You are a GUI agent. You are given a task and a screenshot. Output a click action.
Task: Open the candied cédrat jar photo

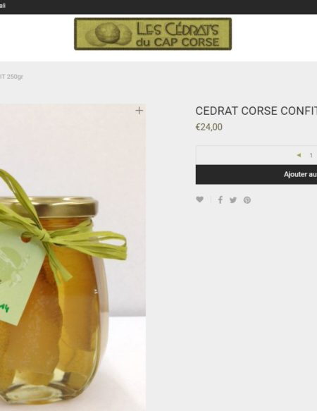(x=73, y=257)
